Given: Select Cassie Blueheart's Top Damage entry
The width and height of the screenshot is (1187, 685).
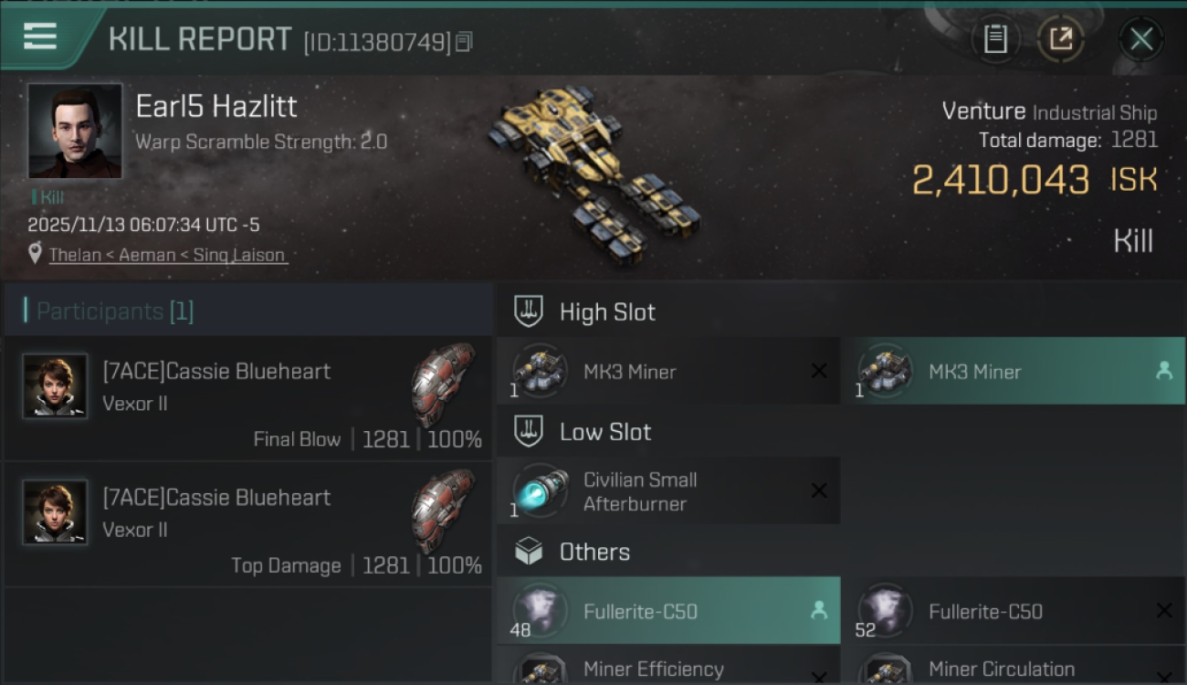Looking at the screenshot, I should 247,524.
